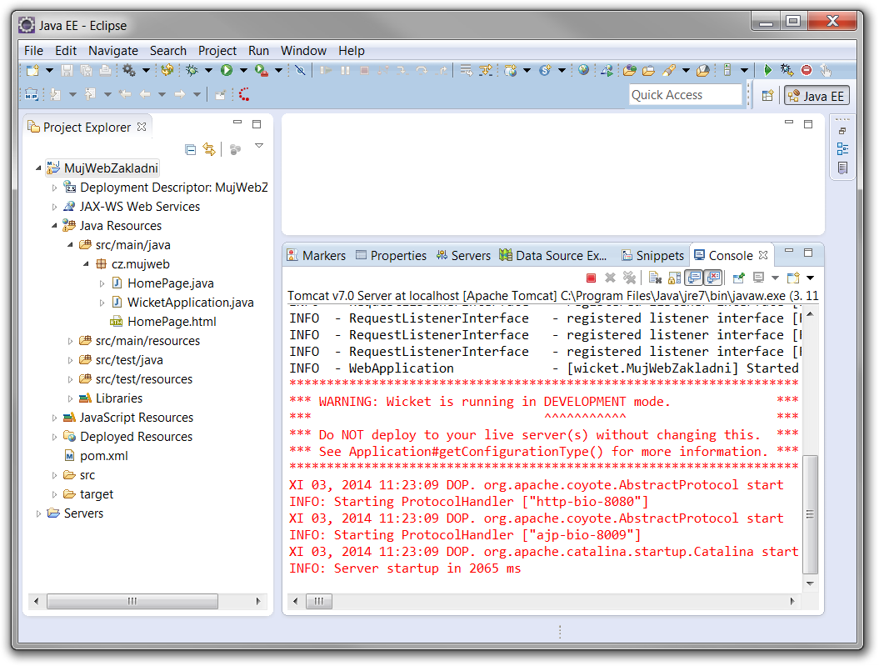Click the Quick Access search field

click(x=685, y=95)
